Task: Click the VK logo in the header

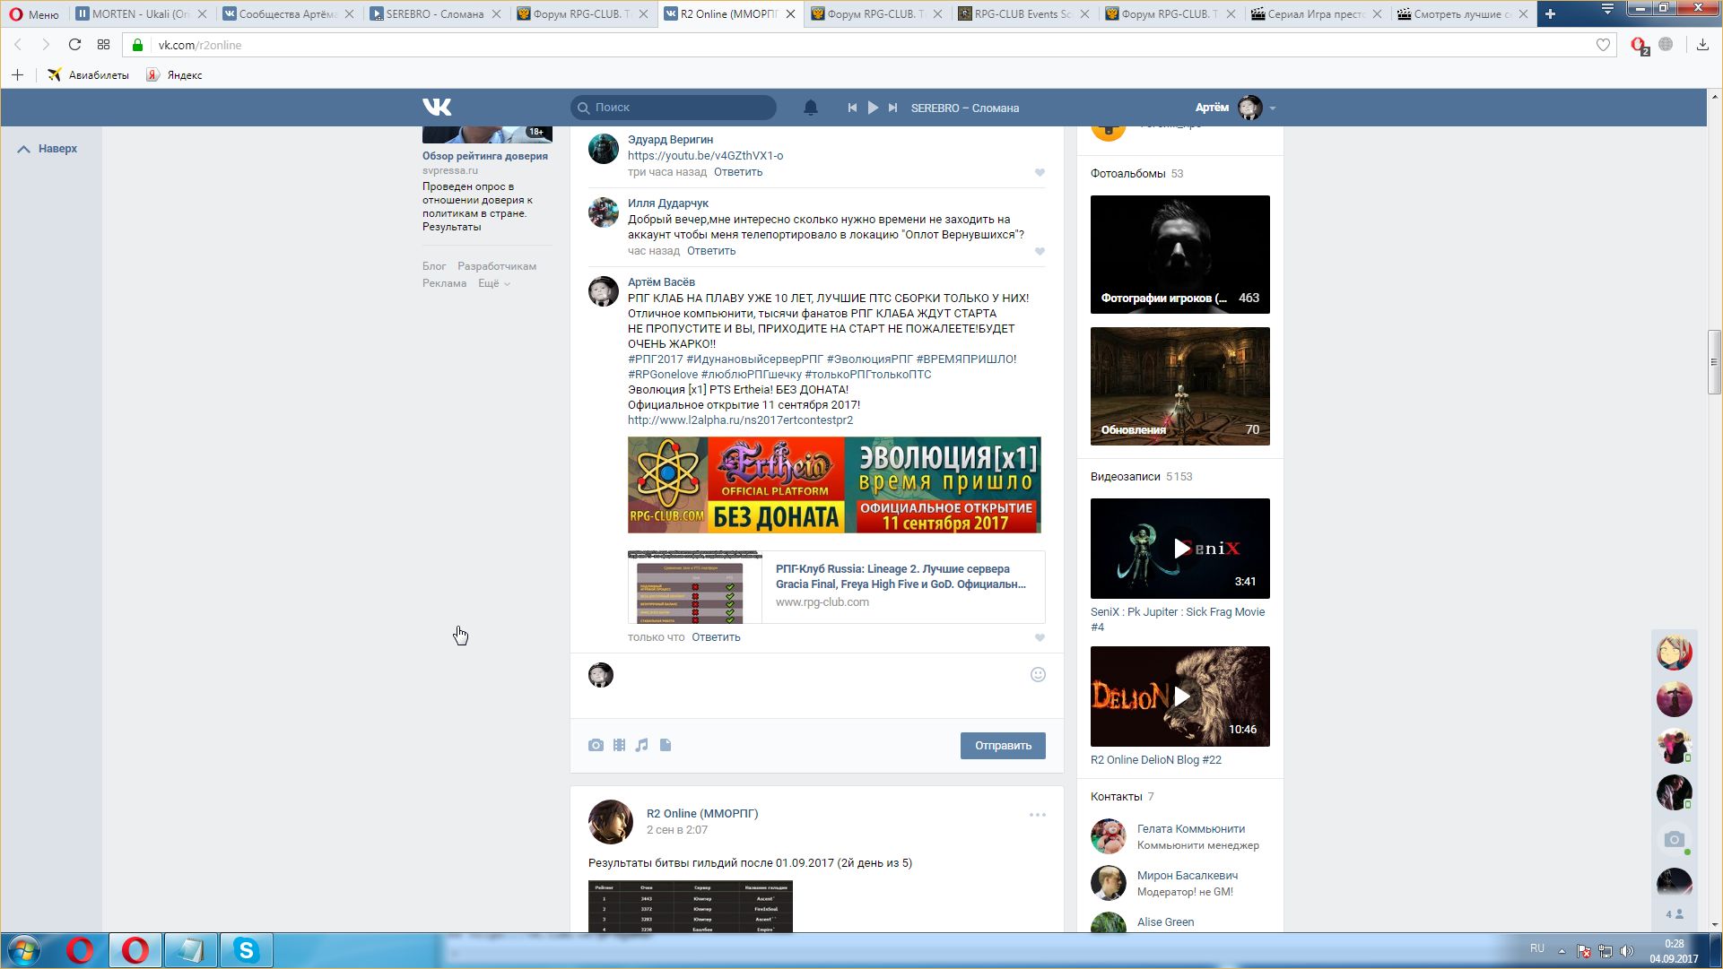Action: pyautogui.click(x=437, y=108)
